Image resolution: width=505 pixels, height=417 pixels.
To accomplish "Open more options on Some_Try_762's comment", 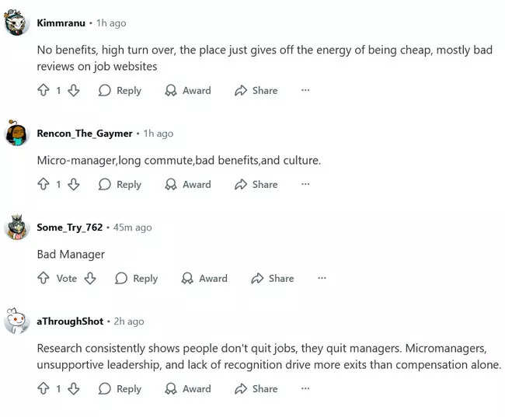I will coord(322,279).
